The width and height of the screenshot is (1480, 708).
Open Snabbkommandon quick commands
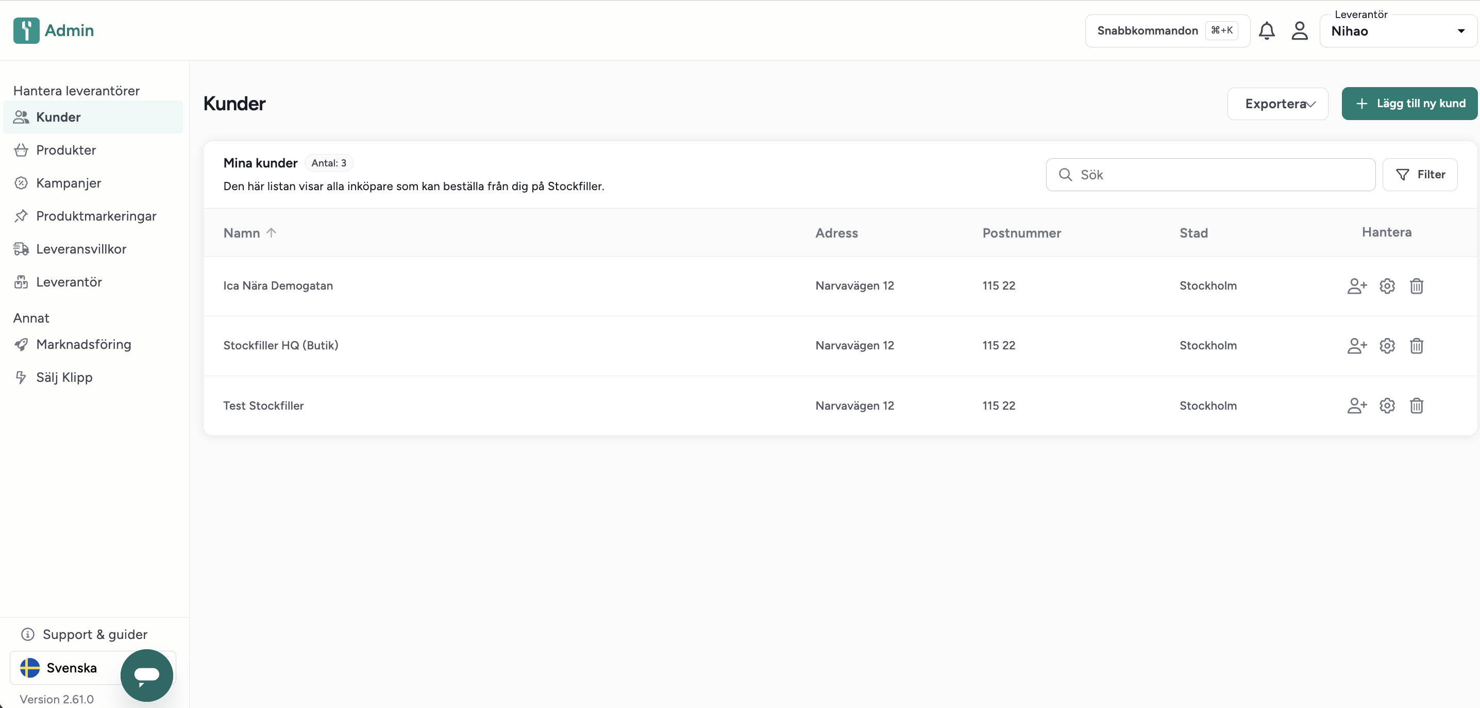(1167, 31)
